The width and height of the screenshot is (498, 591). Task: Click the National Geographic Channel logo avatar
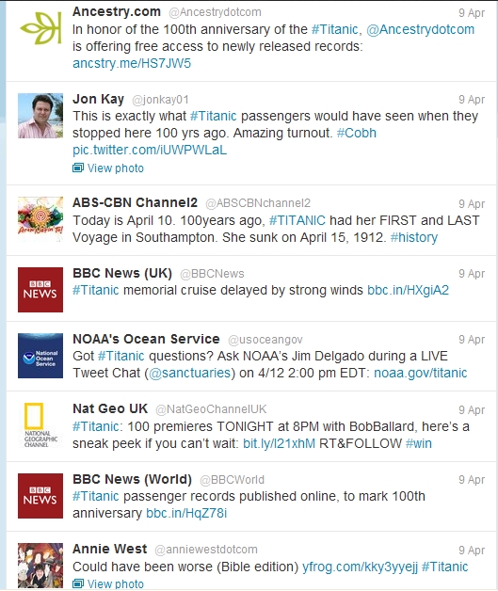(40, 425)
